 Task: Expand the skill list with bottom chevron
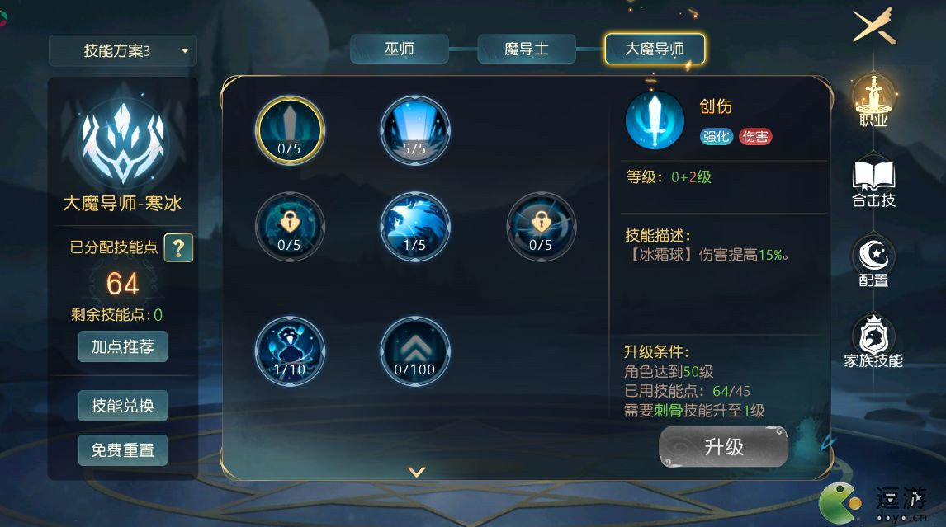(x=417, y=472)
